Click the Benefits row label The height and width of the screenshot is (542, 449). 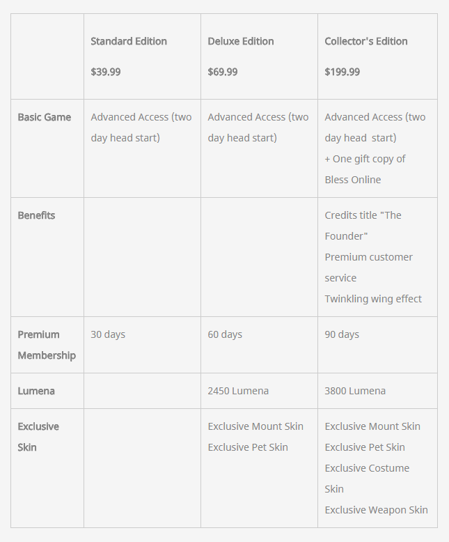[36, 215]
